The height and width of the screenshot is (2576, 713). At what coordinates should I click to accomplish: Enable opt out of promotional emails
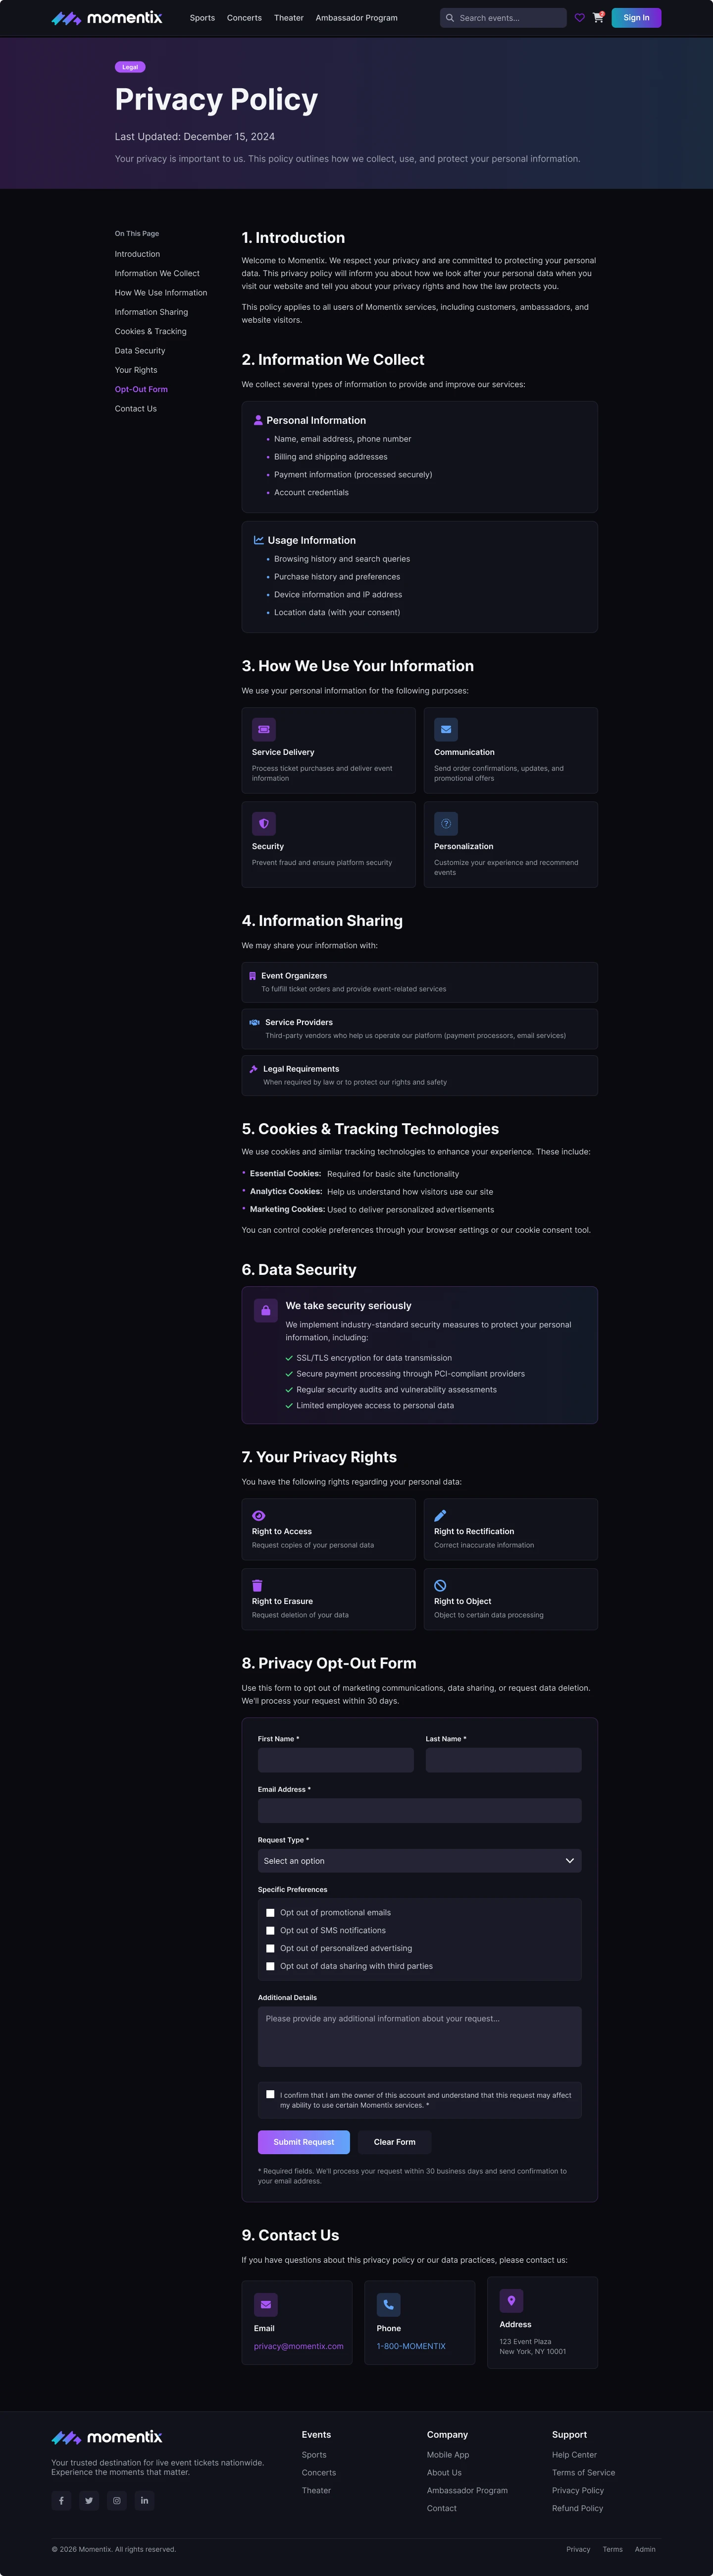[270, 1912]
